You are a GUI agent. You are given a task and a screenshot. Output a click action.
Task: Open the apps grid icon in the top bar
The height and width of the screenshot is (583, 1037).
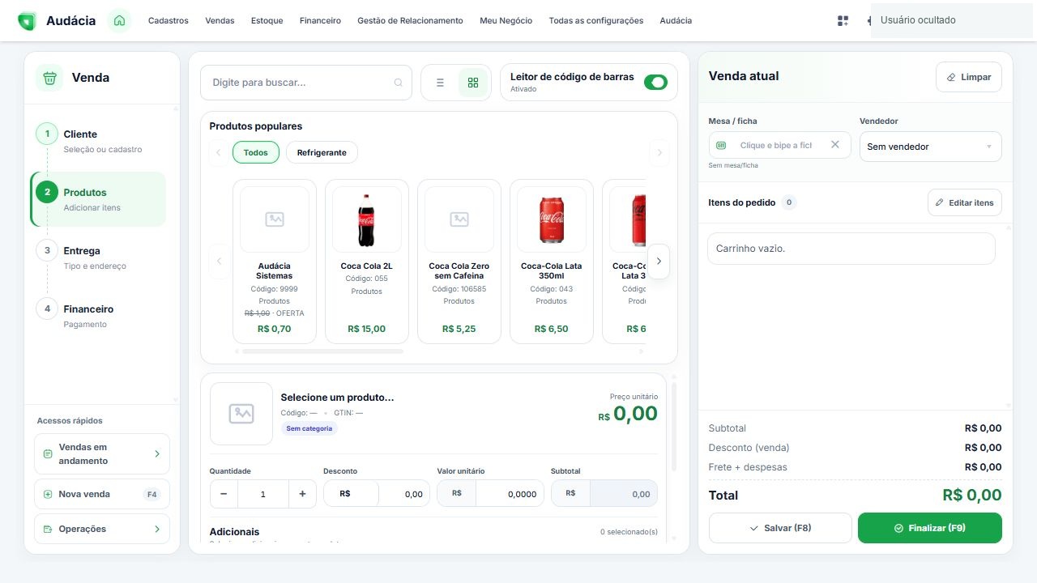843,21
